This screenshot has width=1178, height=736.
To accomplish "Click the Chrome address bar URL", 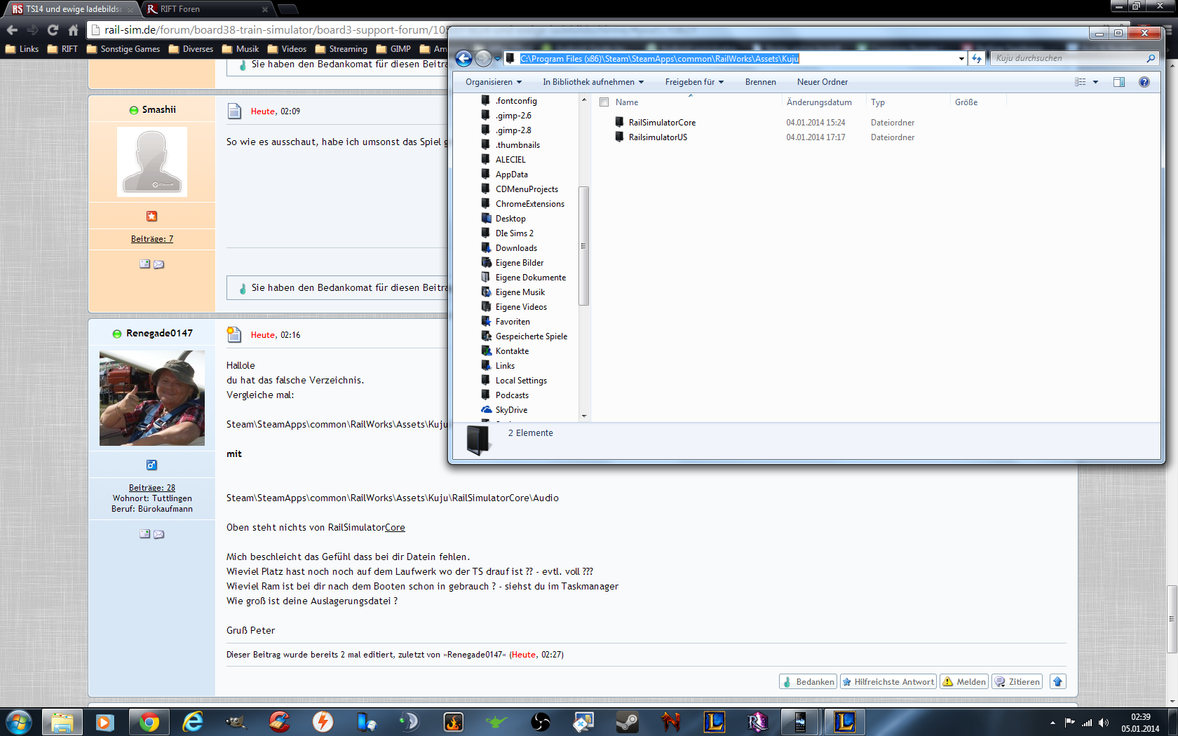I will point(275,30).
